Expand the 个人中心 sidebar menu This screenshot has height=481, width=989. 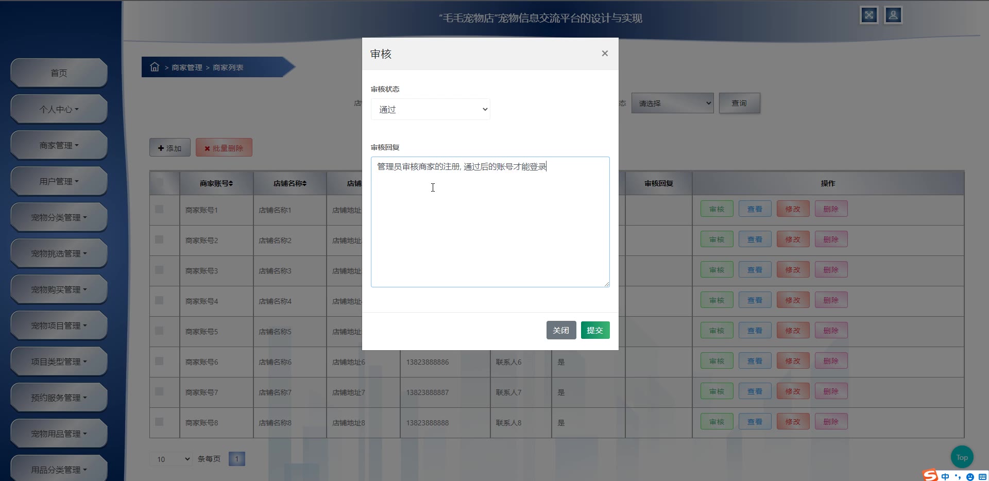click(x=59, y=109)
